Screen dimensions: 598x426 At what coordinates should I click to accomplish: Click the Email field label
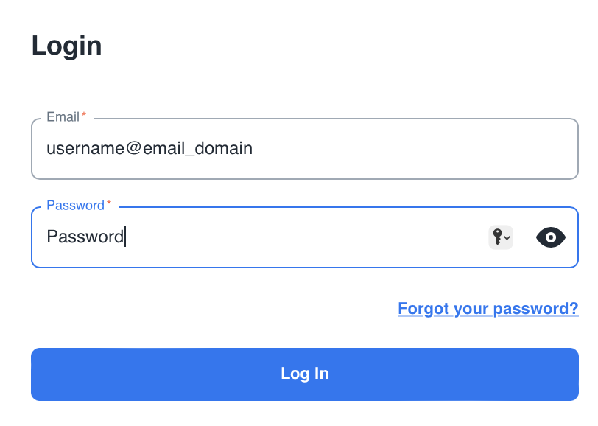tap(63, 117)
